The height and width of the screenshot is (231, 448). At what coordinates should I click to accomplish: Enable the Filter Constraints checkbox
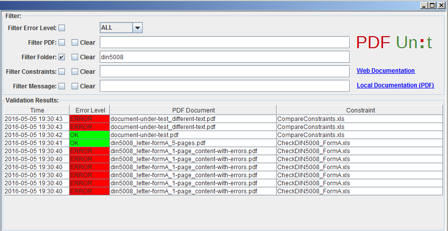[61, 71]
